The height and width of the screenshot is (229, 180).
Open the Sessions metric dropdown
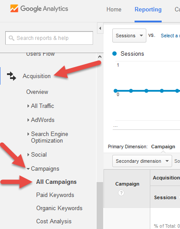(129, 36)
